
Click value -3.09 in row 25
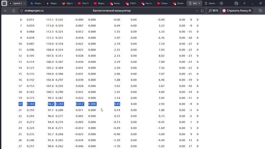(161, 134)
